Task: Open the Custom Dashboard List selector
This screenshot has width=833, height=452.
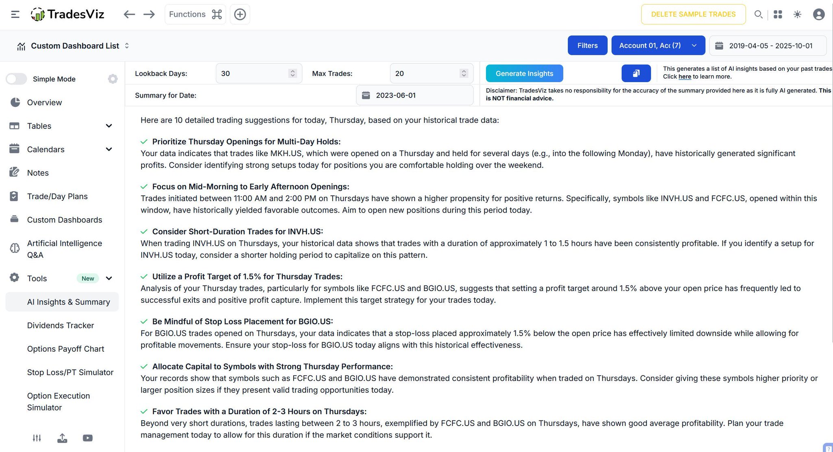Action: click(x=75, y=46)
